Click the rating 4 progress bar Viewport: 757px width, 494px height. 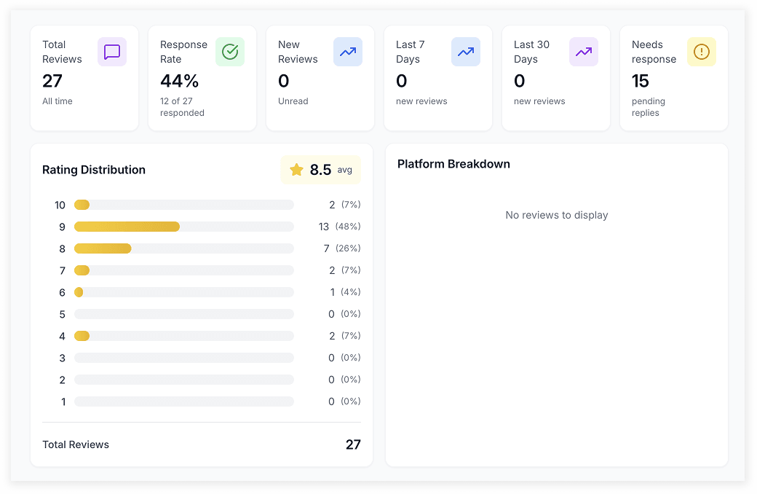184,336
